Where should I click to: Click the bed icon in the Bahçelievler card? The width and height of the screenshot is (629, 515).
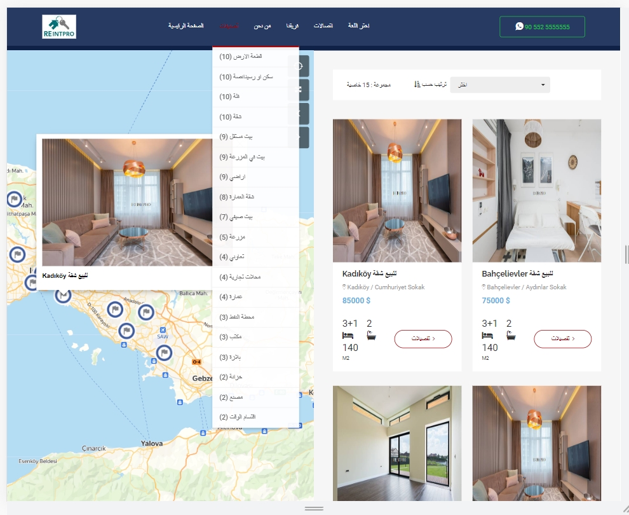487,335
